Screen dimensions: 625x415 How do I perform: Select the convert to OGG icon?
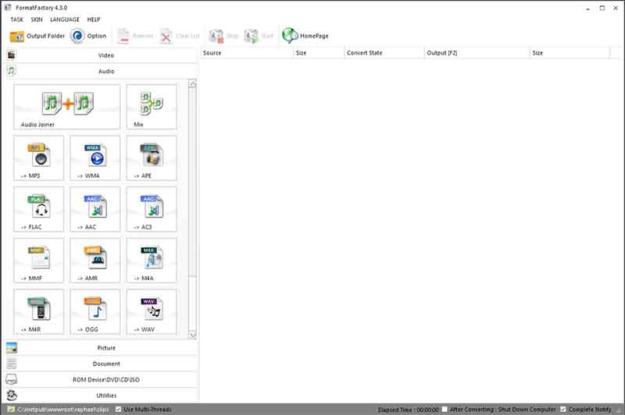(x=95, y=311)
